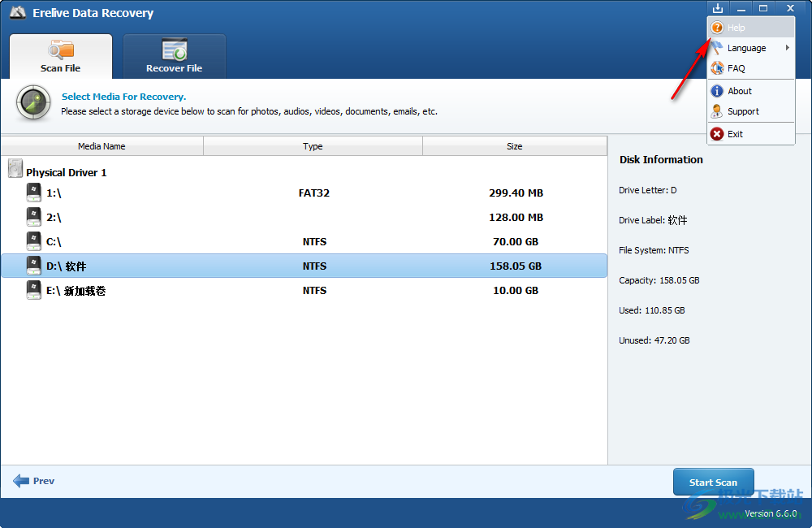Click the drive icon beside 2:\
This screenshot has height=528, width=812.
(x=33, y=217)
